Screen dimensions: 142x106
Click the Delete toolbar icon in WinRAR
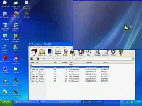[x=65, y=52]
